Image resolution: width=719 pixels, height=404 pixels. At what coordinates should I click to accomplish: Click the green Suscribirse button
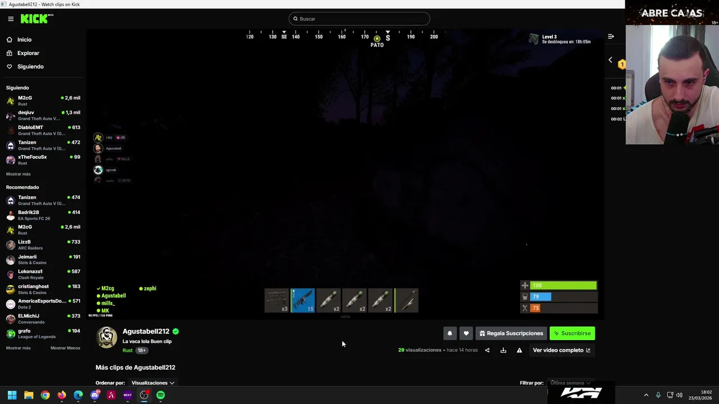click(x=572, y=333)
